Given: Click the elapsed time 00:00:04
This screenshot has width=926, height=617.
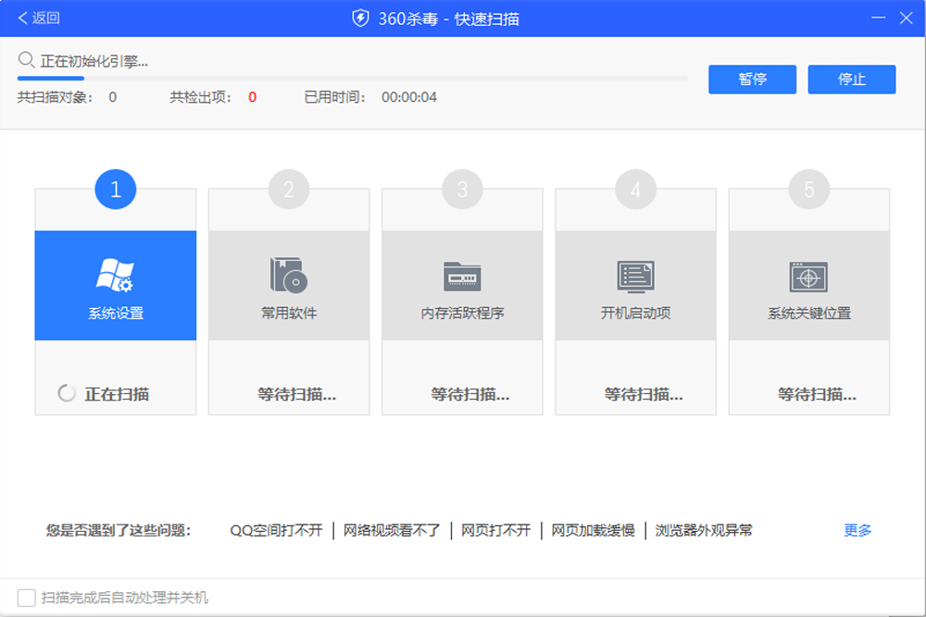Looking at the screenshot, I should [x=409, y=97].
